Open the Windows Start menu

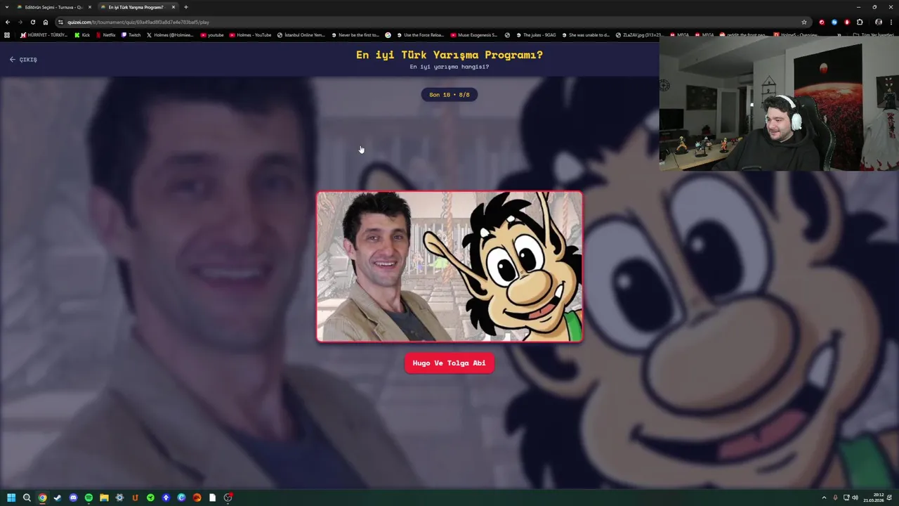(x=11, y=498)
